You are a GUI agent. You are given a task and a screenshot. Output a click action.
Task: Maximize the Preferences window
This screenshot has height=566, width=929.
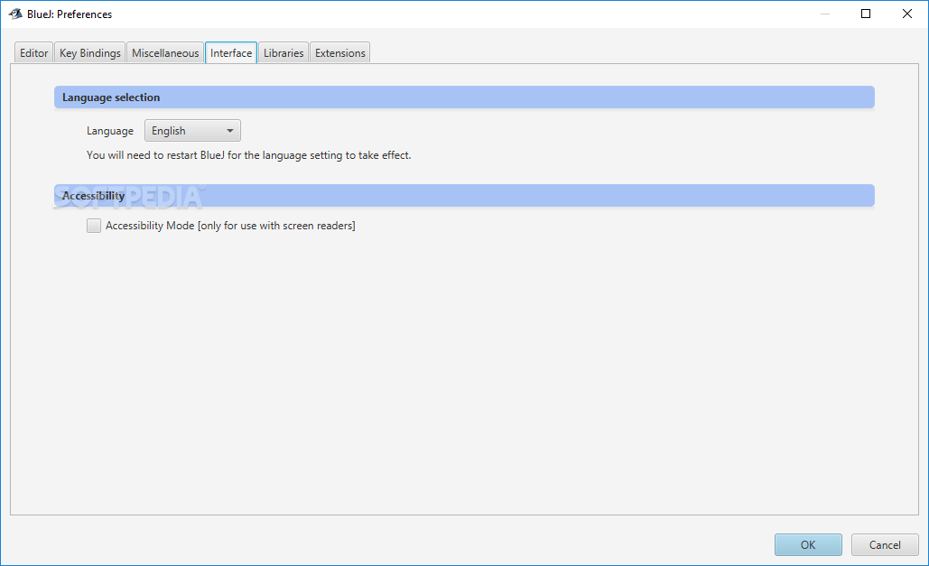866,14
